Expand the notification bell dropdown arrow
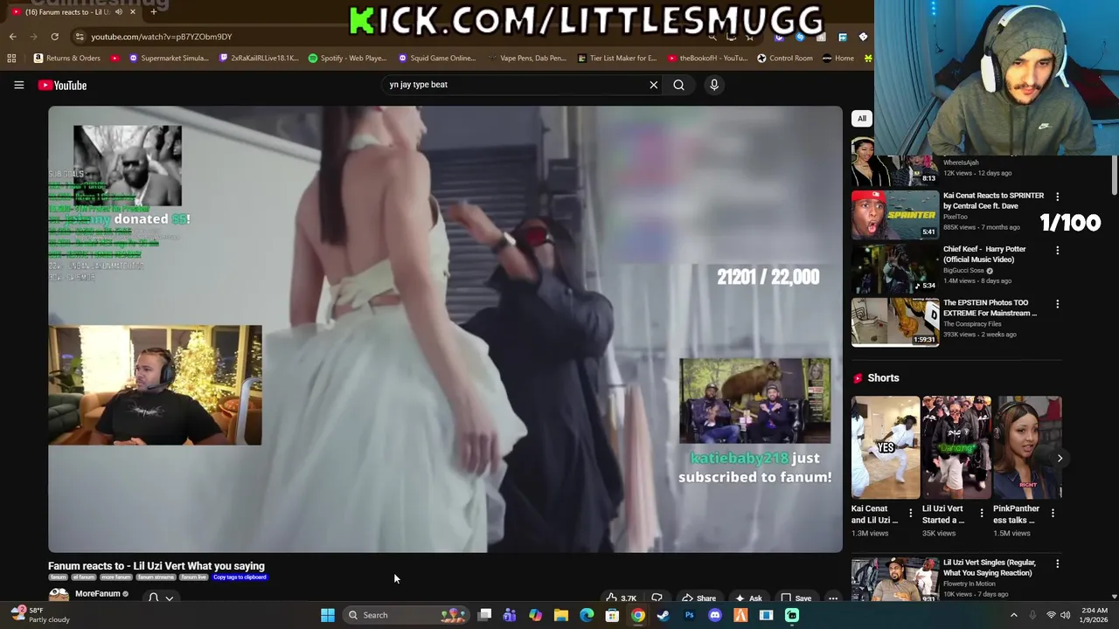Viewport: 1119px width, 629px height. pos(169,598)
